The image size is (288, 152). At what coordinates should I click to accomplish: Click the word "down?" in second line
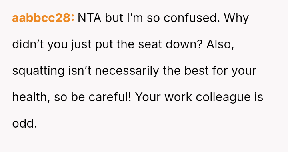pos(184,44)
